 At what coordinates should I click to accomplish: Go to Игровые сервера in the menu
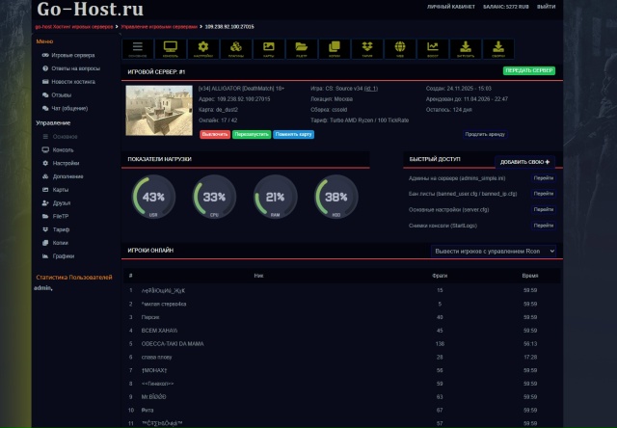coord(73,55)
